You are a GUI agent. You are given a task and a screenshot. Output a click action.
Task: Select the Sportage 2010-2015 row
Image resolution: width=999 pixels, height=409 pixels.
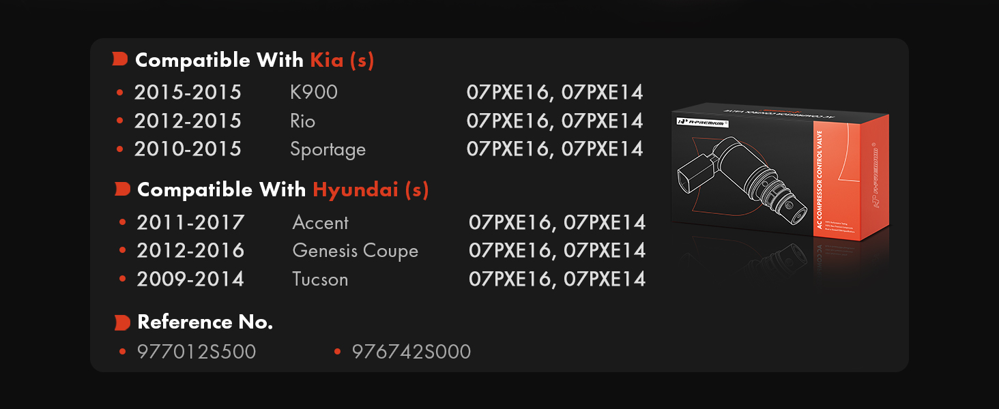380,149
